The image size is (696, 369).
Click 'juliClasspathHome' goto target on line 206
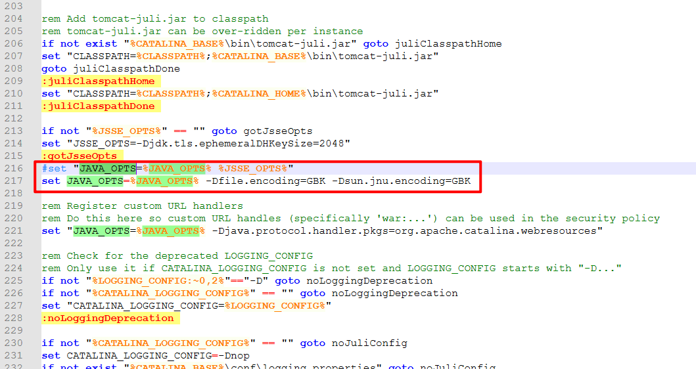click(448, 44)
